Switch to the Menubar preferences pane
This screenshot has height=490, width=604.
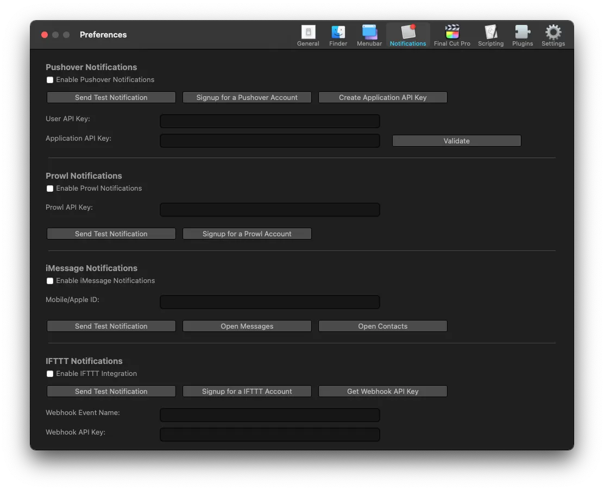tap(369, 35)
